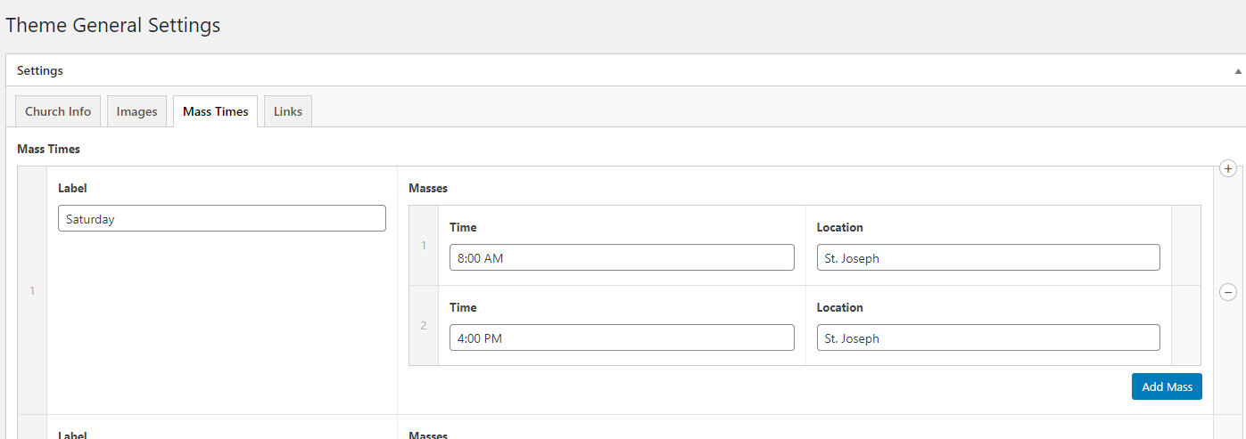Click the handle of the second label row

pos(32,427)
